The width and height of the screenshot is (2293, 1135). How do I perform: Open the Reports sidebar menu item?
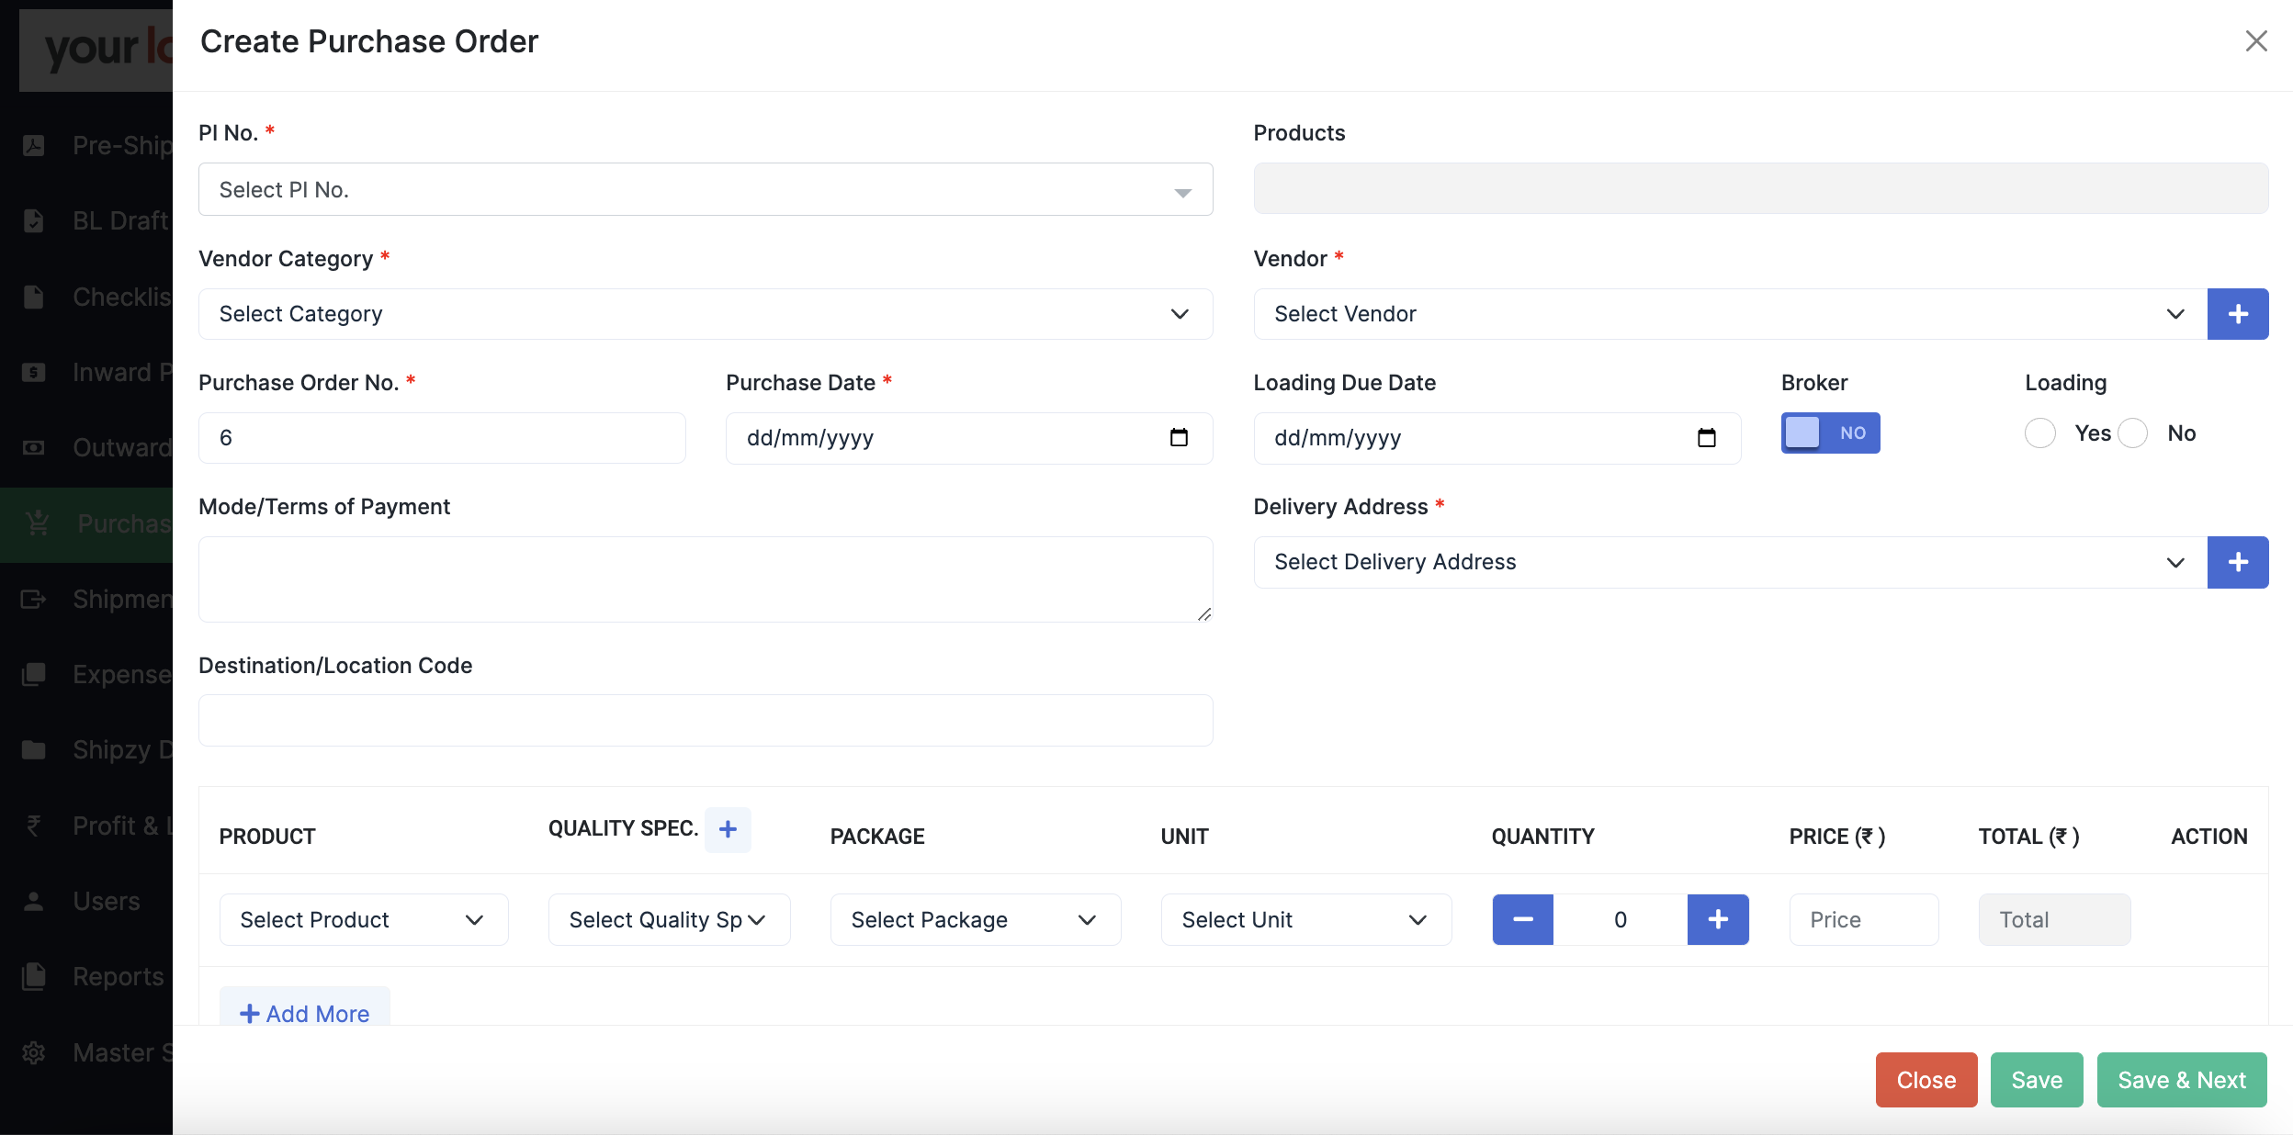click(118, 976)
